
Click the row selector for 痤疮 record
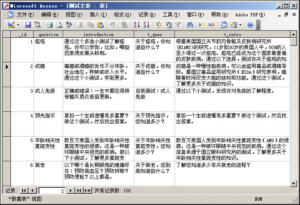coord(7,50)
